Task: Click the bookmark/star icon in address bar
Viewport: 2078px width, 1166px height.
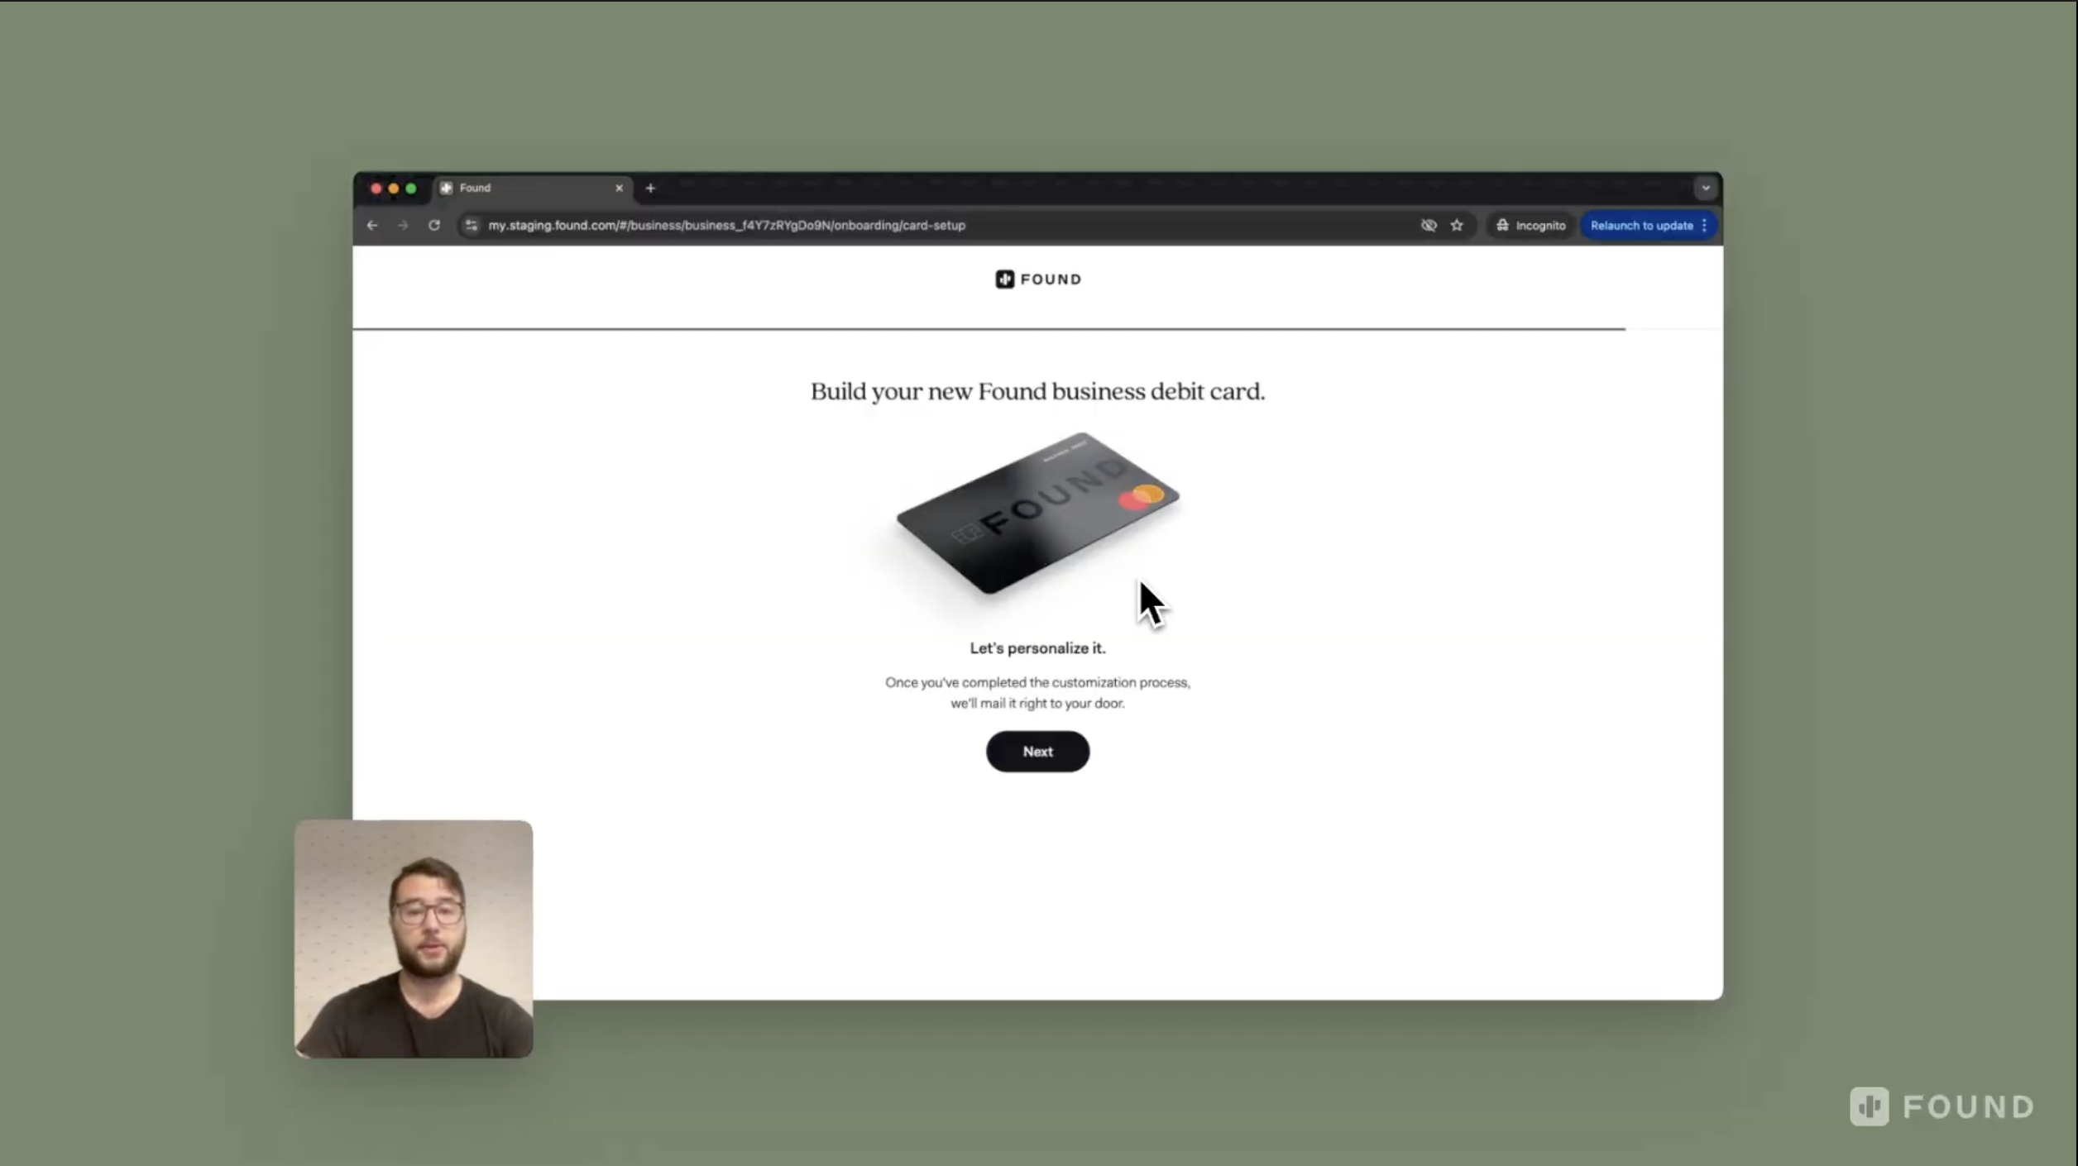Action: click(1458, 226)
